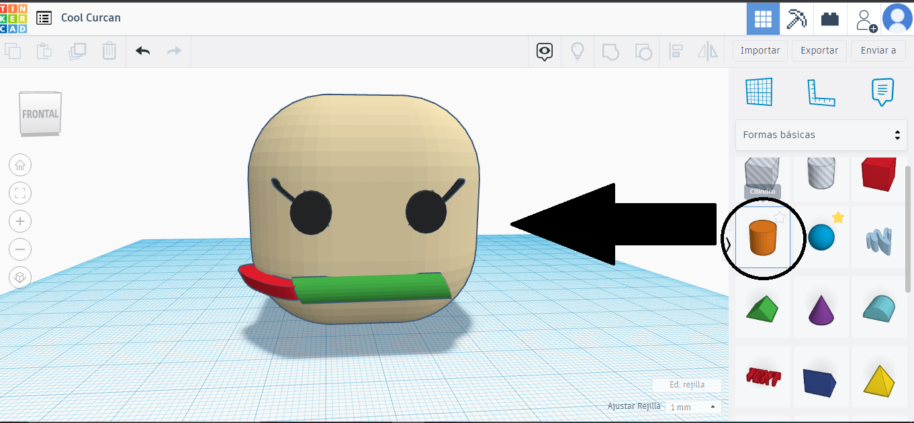Select the red box shape
Viewport: 914px width, 423px height.
coord(879,176)
